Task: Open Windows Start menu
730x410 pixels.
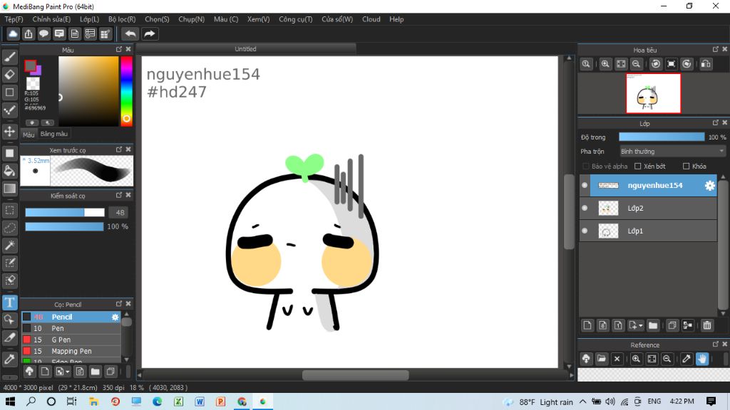Action: (10, 401)
